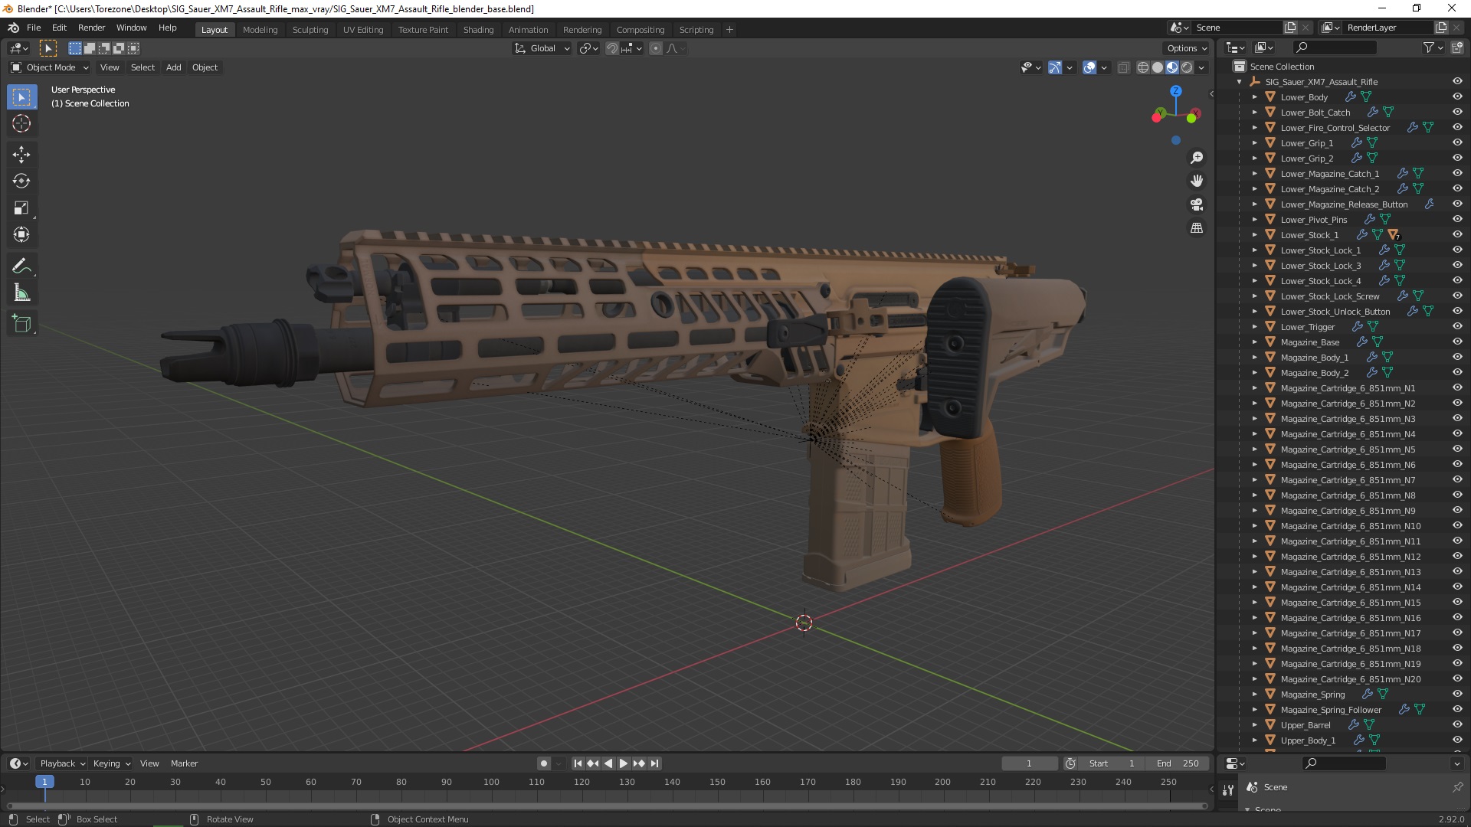Viewport: 1471px width, 827px height.
Task: Play animation forward
Action: pyautogui.click(x=623, y=763)
